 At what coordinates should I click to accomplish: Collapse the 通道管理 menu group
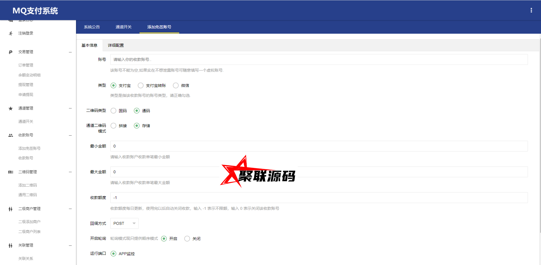coord(70,108)
